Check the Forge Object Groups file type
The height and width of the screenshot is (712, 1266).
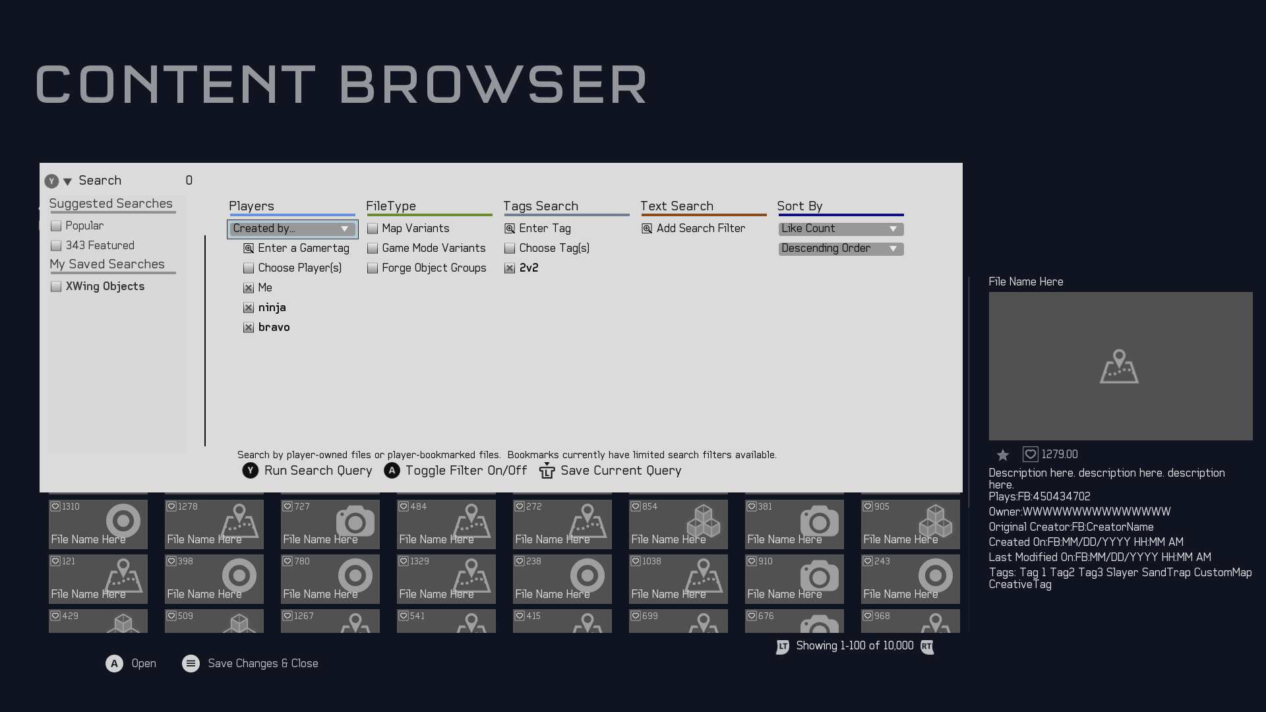click(x=373, y=268)
